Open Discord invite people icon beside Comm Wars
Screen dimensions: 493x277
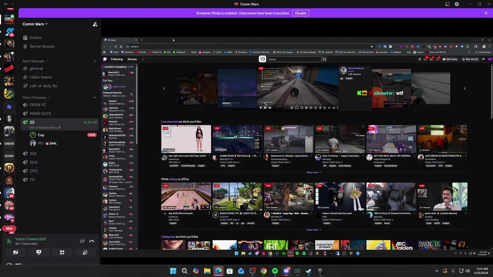click(x=95, y=24)
